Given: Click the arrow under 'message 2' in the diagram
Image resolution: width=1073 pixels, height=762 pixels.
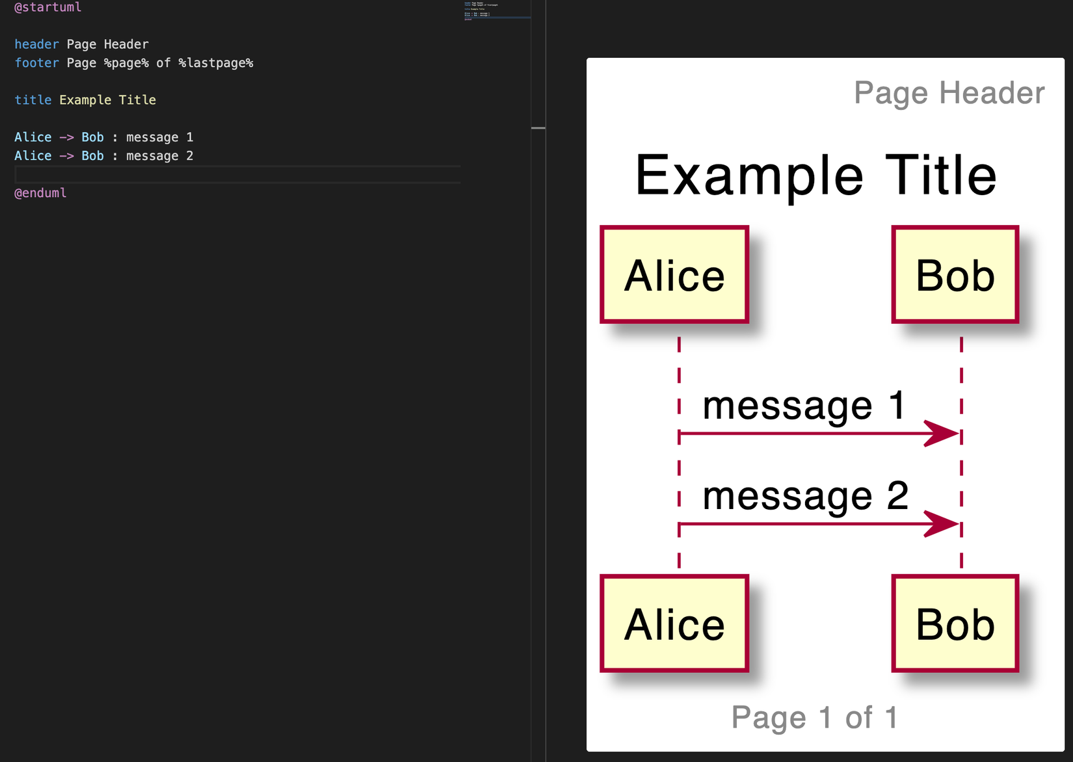Looking at the screenshot, I should [x=819, y=524].
